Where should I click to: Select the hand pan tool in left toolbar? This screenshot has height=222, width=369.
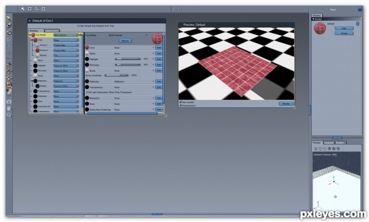pos(9,109)
